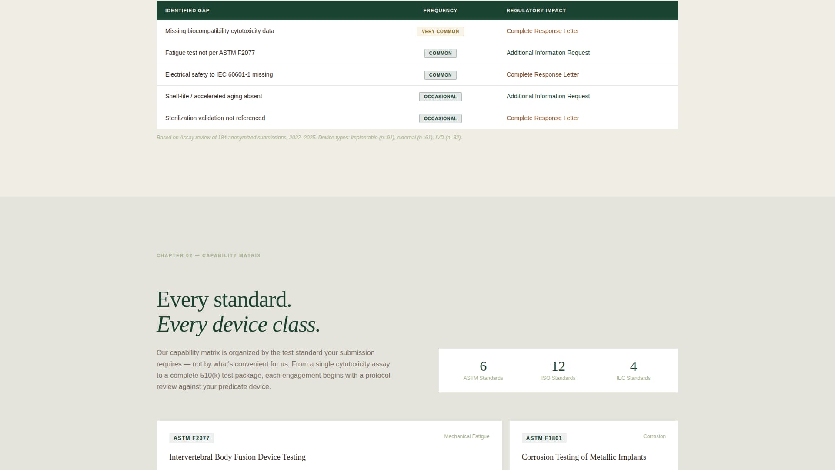
Task: Select the FREQUENCY column header
Action: [440, 10]
